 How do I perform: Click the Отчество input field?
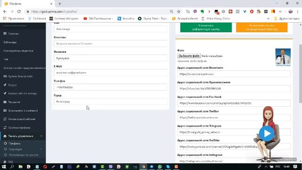tap(110, 44)
